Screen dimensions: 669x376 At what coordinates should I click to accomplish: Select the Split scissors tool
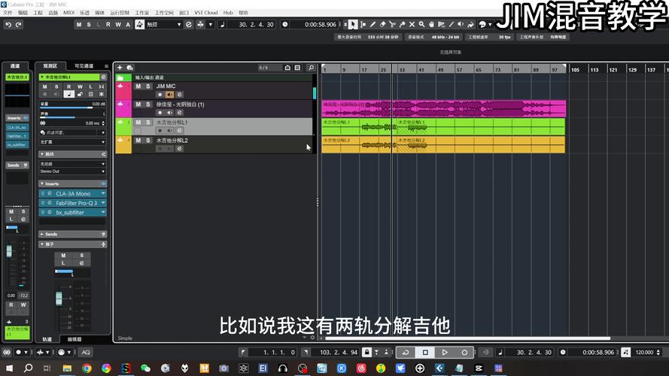click(392, 25)
